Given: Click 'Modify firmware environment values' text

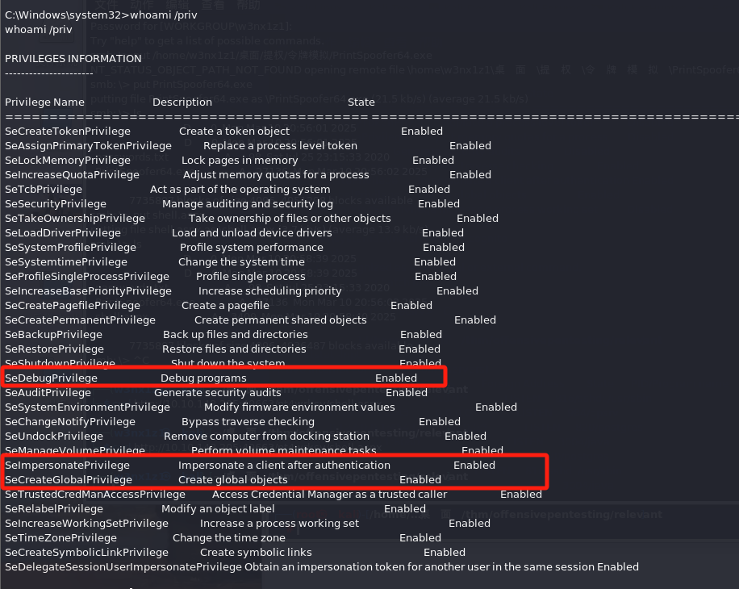Looking at the screenshot, I should (300, 407).
